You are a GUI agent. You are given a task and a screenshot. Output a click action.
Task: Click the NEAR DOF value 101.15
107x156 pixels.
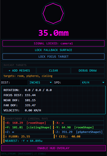(30, 100)
